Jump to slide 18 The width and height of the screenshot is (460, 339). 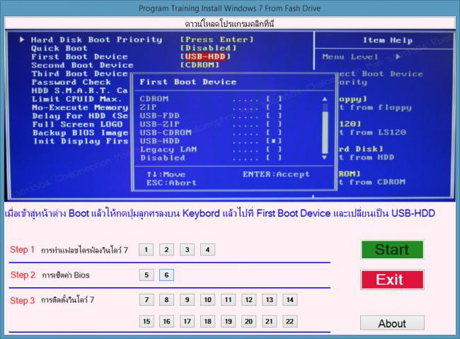[x=207, y=321]
